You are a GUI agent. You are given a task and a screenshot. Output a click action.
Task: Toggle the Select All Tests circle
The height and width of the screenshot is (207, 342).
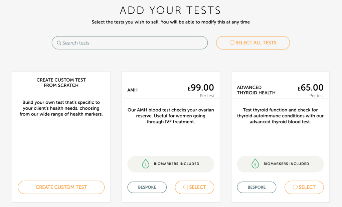[x=232, y=43]
